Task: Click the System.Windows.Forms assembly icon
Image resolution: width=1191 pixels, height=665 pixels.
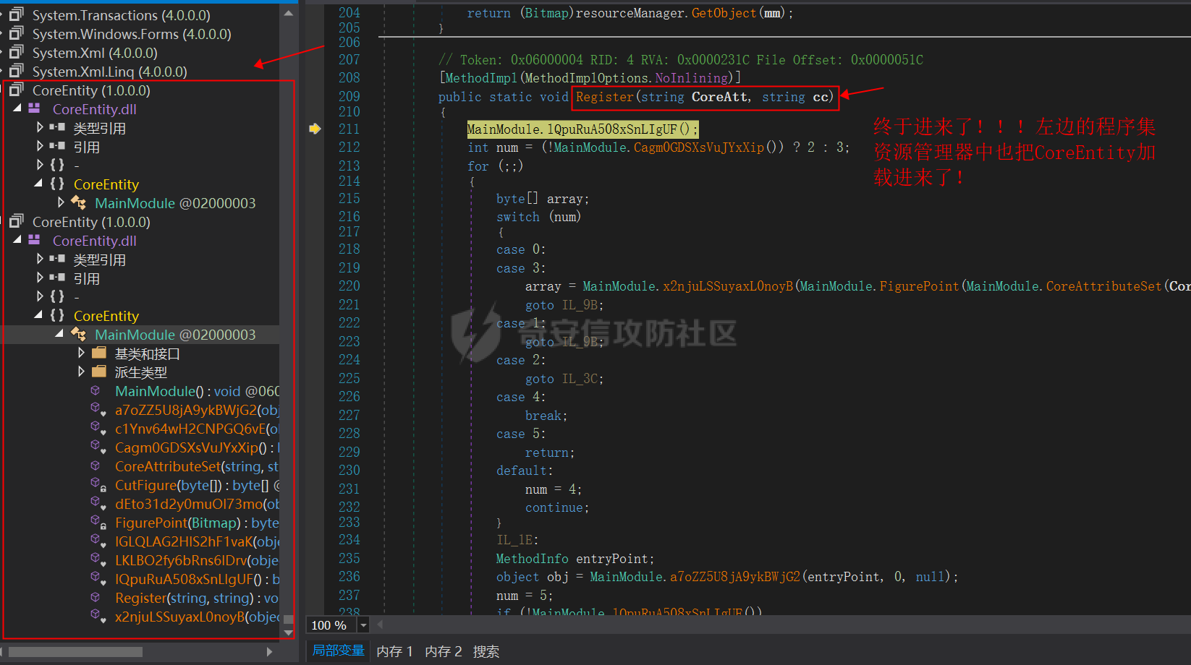Action: tap(17, 33)
